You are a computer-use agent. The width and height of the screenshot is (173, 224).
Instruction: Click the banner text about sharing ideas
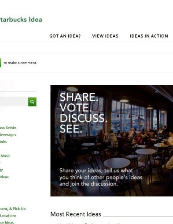(x=101, y=177)
